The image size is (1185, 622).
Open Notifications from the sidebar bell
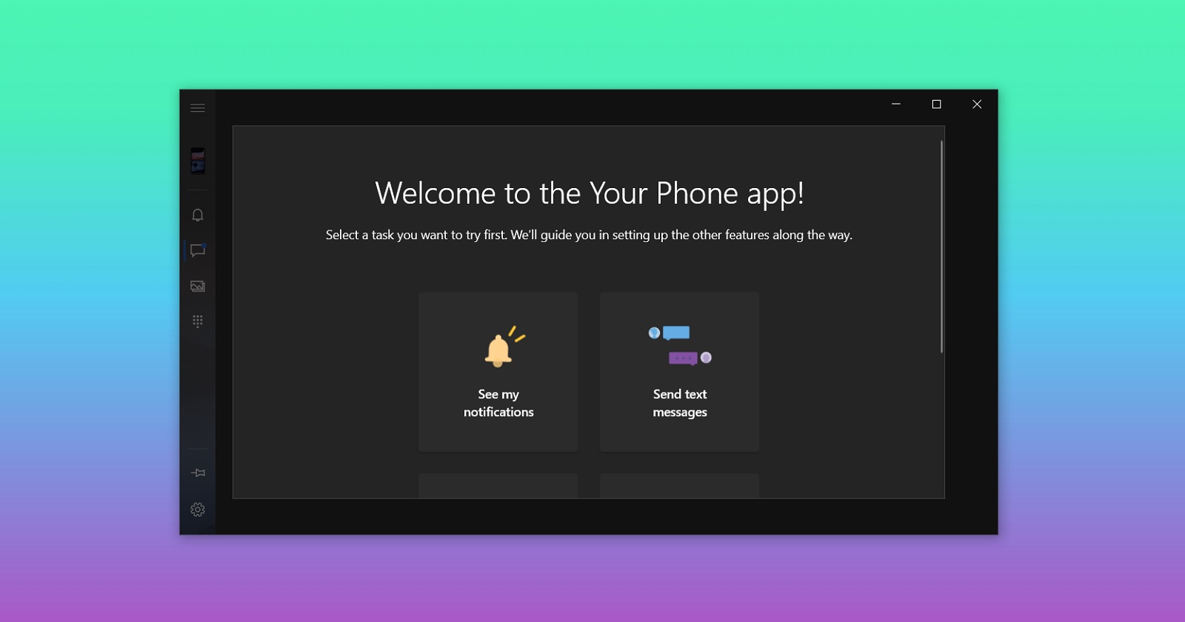coord(198,215)
